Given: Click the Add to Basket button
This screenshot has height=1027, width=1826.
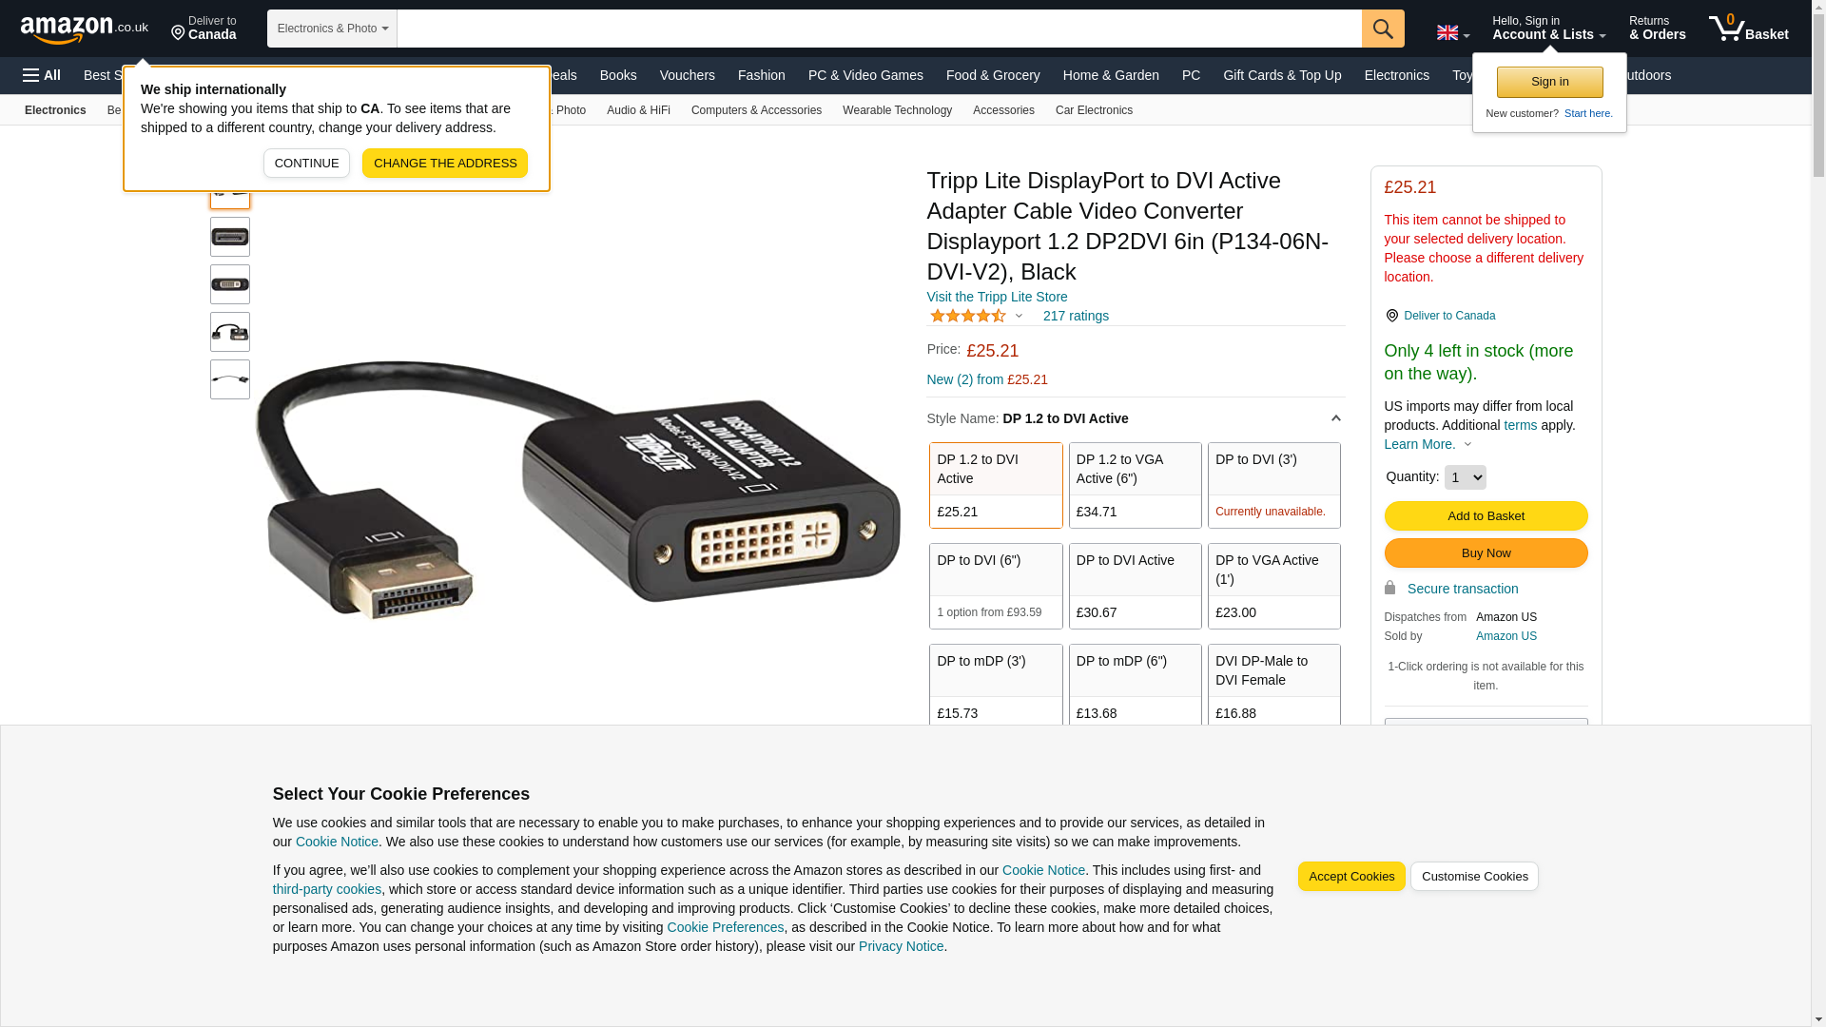Looking at the screenshot, I should click(x=1486, y=516).
